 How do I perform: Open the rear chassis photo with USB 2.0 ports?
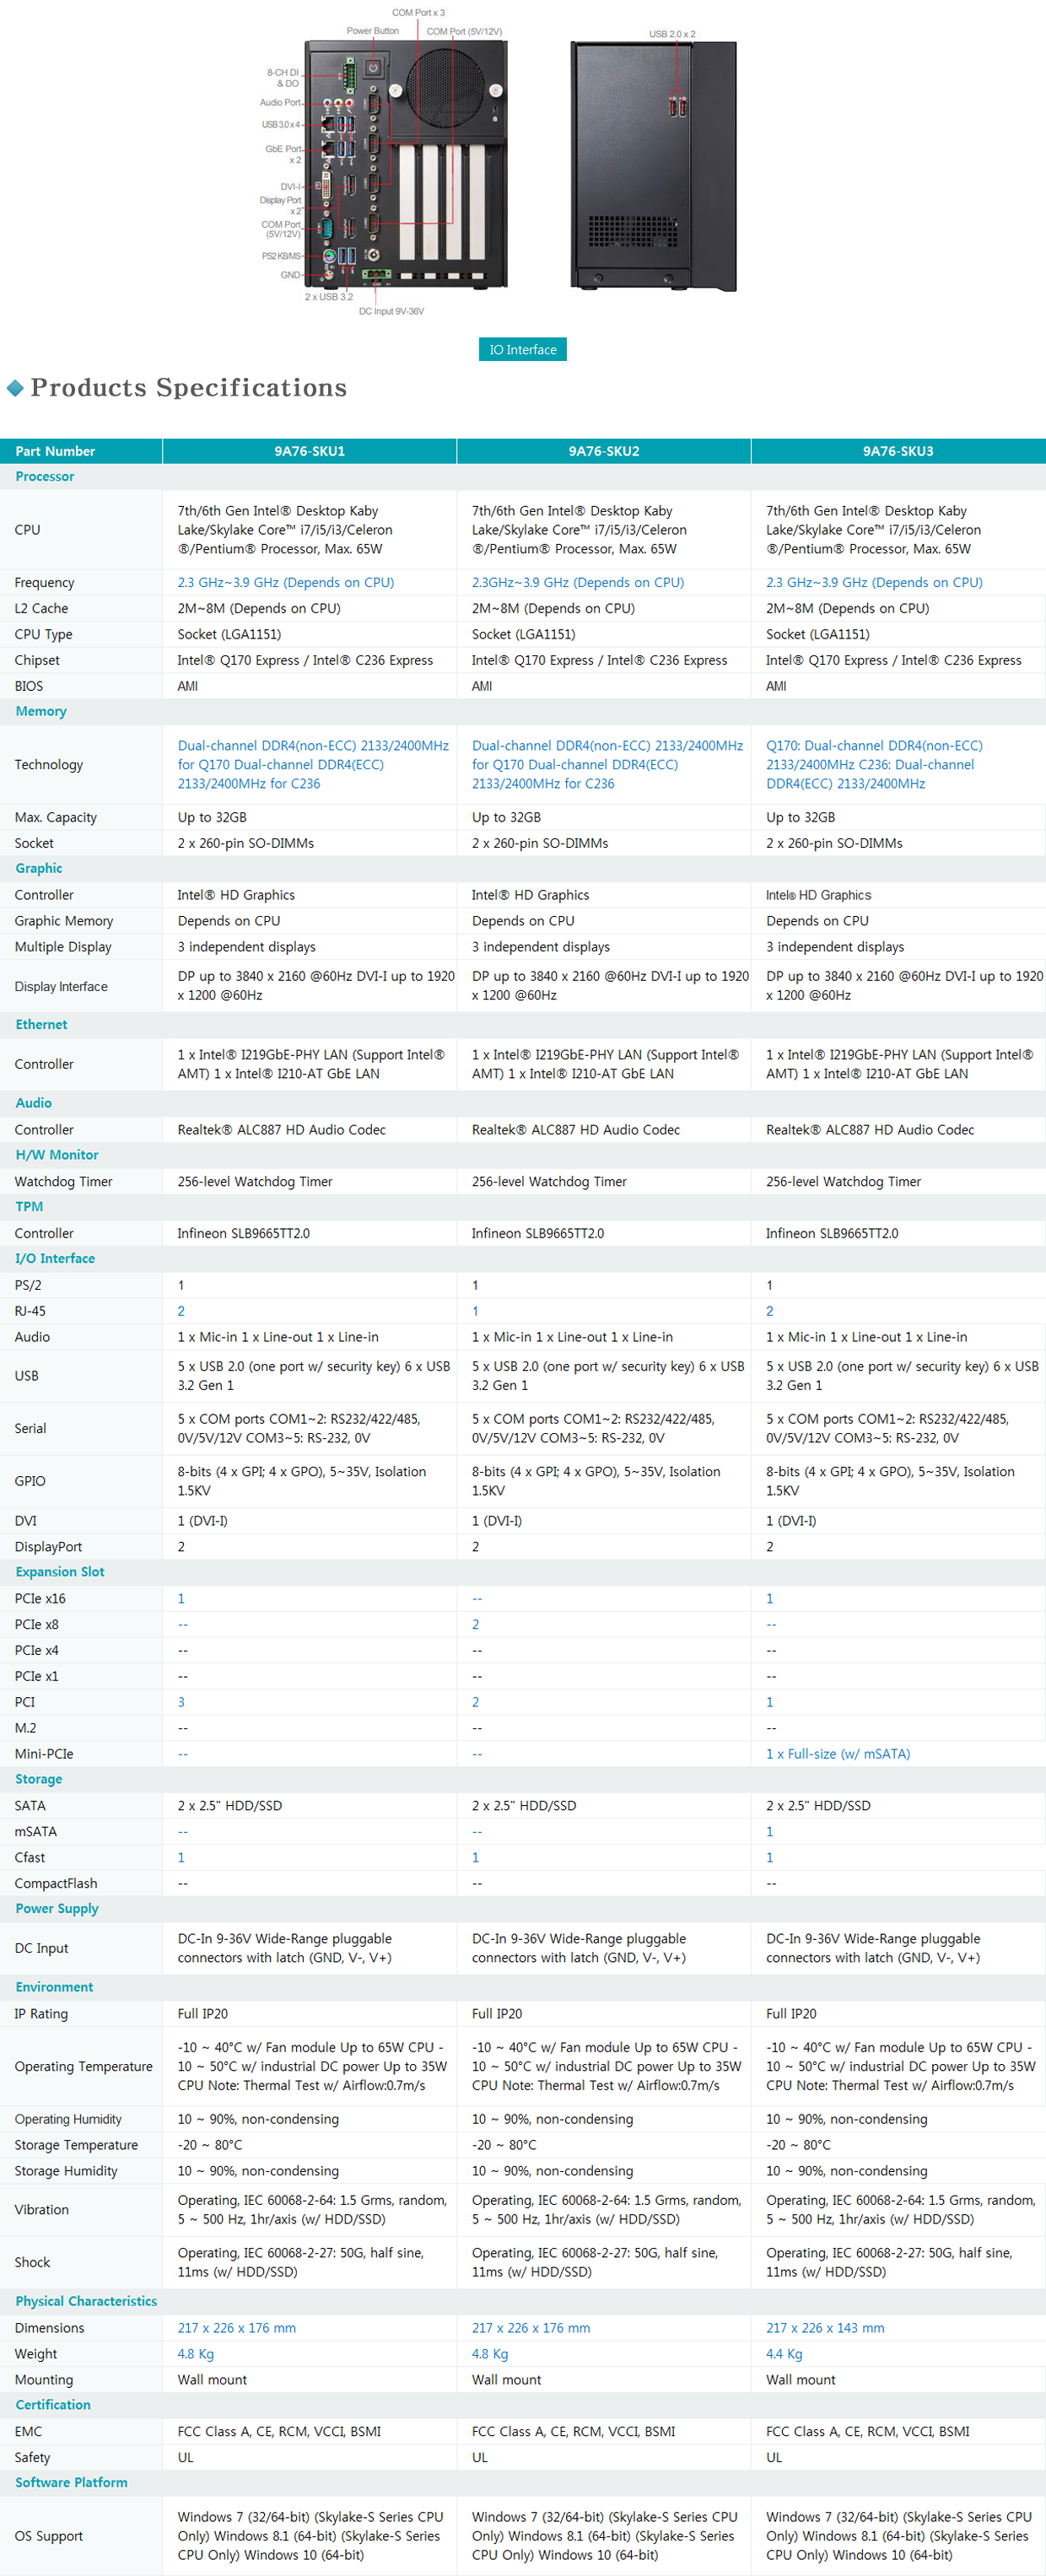[x=654, y=166]
